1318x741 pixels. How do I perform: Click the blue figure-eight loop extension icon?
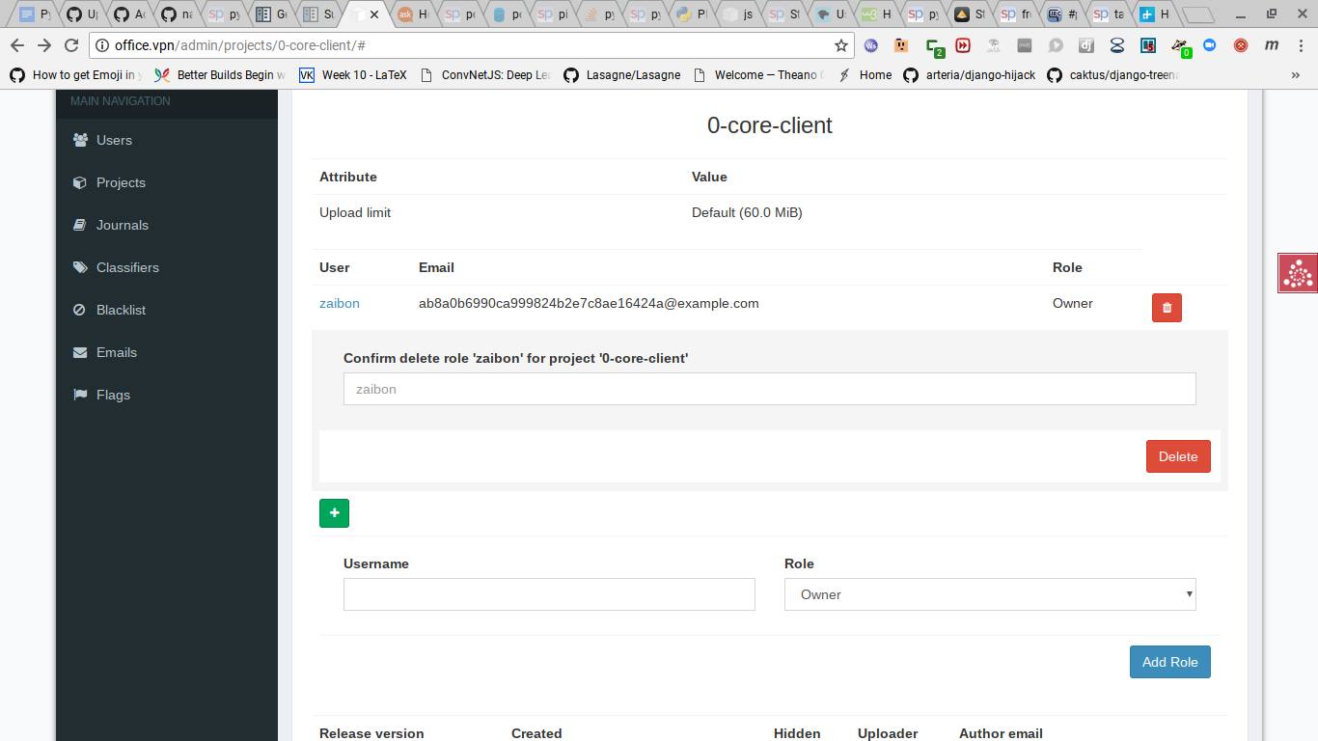tap(1117, 45)
